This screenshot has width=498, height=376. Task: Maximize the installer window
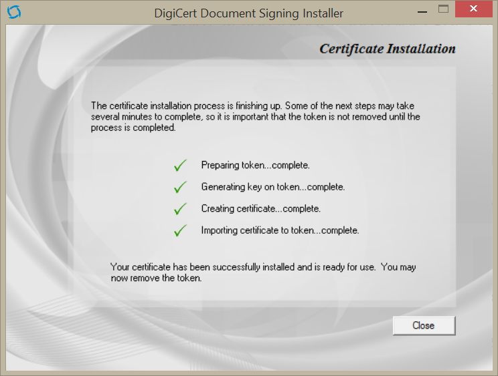pos(443,9)
